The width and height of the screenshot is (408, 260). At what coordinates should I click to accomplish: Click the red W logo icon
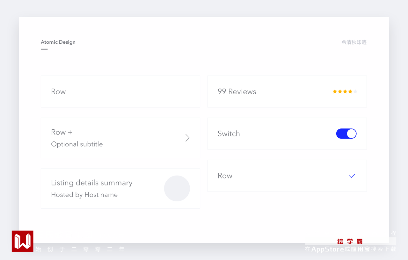tap(23, 241)
